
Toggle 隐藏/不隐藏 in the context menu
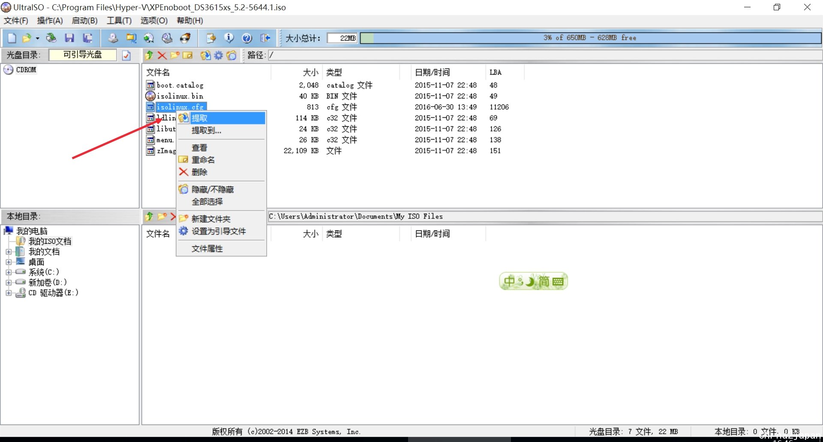221,189
